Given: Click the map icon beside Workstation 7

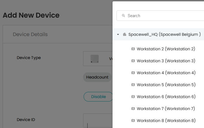Looking at the screenshot, I should (x=133, y=108).
